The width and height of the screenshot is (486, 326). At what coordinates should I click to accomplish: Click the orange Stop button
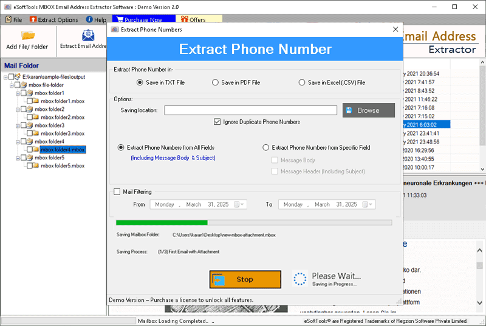(x=245, y=279)
